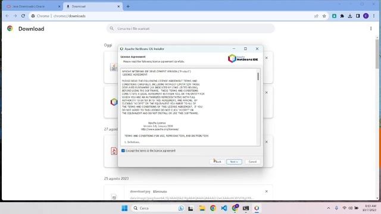Open a new Chrome tab

[x=128, y=7]
